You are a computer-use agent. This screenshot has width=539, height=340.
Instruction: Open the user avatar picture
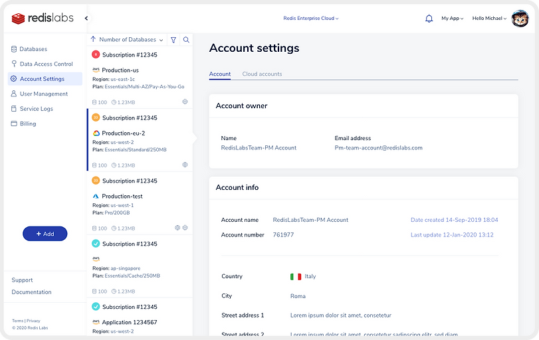coord(520,19)
